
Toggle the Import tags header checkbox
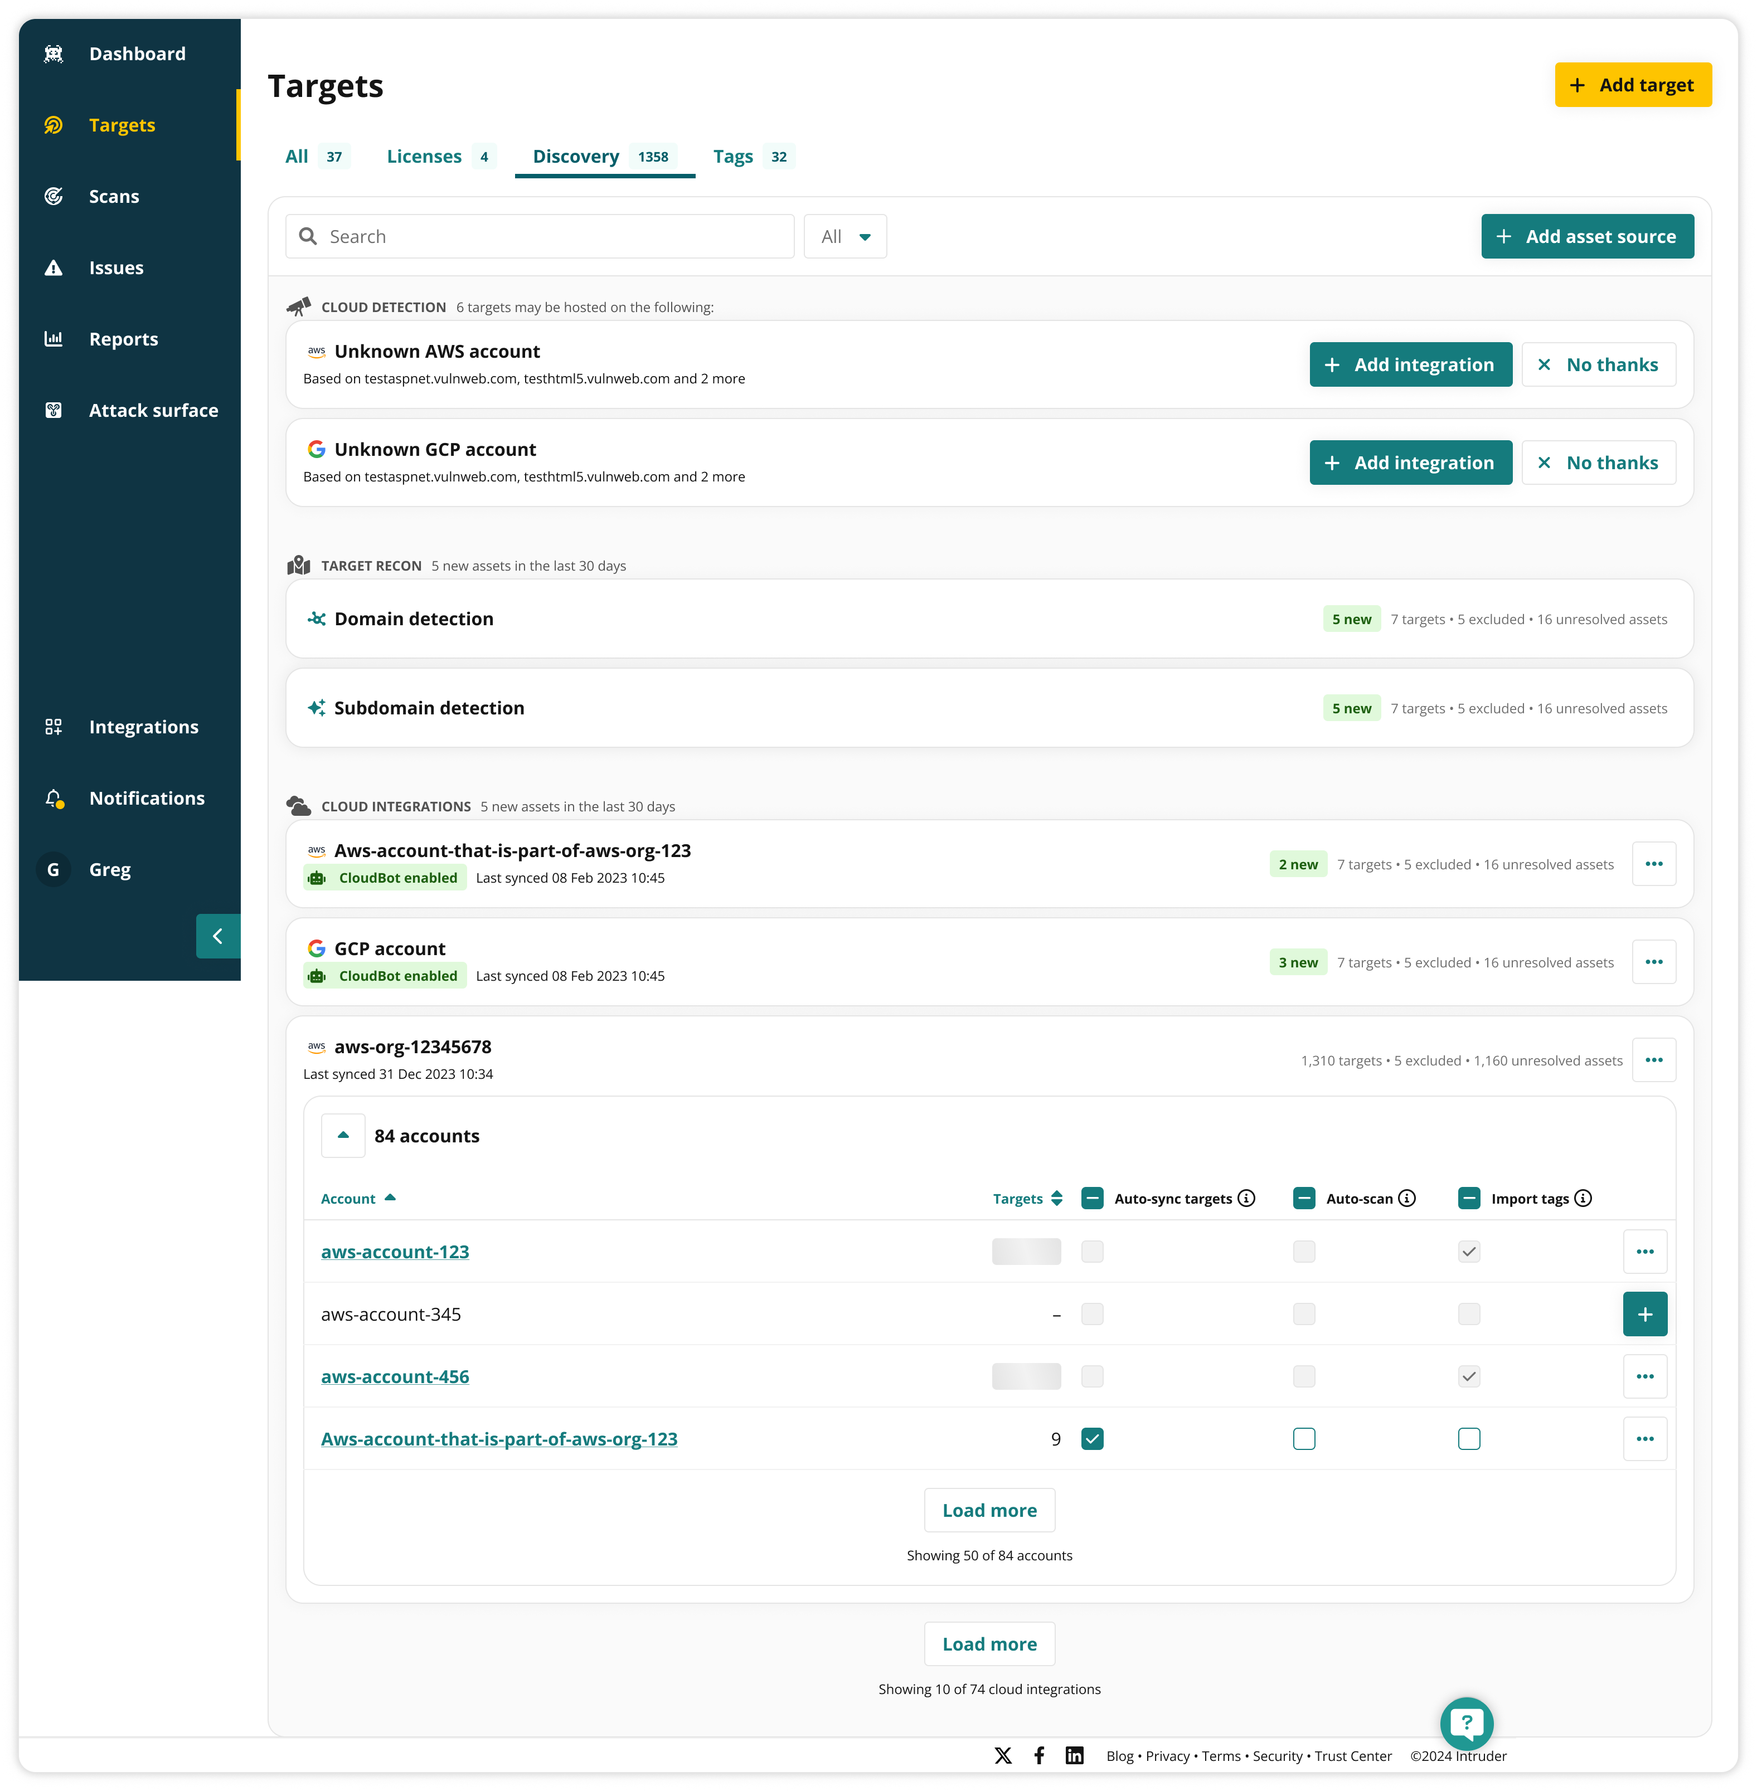pos(1468,1198)
